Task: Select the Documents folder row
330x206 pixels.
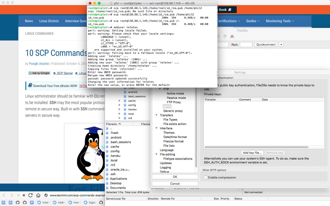Action: (128, 188)
